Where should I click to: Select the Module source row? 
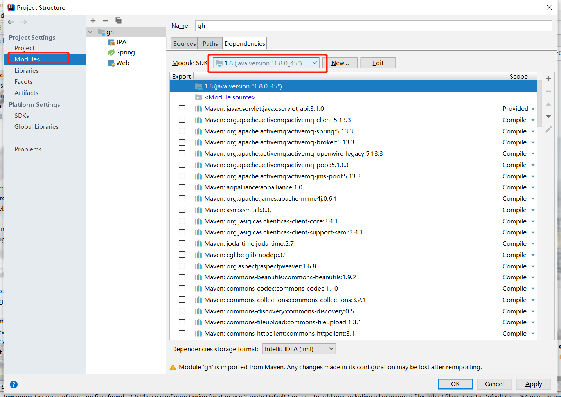(x=353, y=97)
